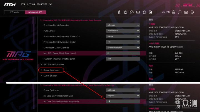This screenshot has height=112, width=200.
Task: Open the CPU chip icon
Action: (x=125, y=12)
